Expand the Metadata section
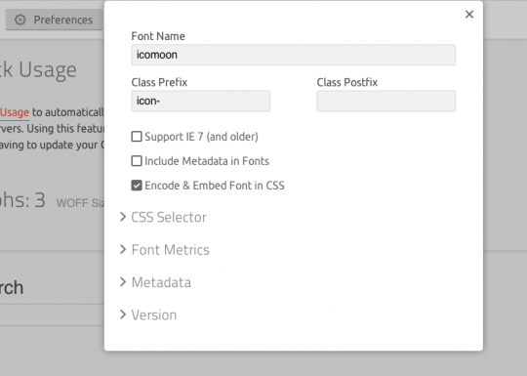 tap(155, 282)
